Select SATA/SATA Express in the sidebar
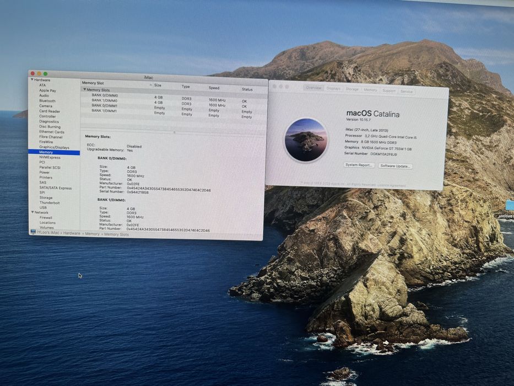This screenshot has width=514, height=386. pos(56,187)
